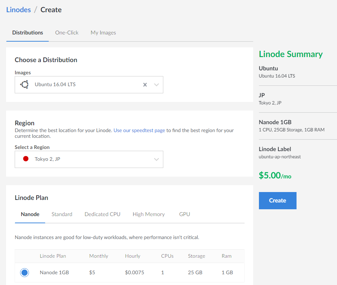Click the $5.00/mo price in summary

coord(275,176)
